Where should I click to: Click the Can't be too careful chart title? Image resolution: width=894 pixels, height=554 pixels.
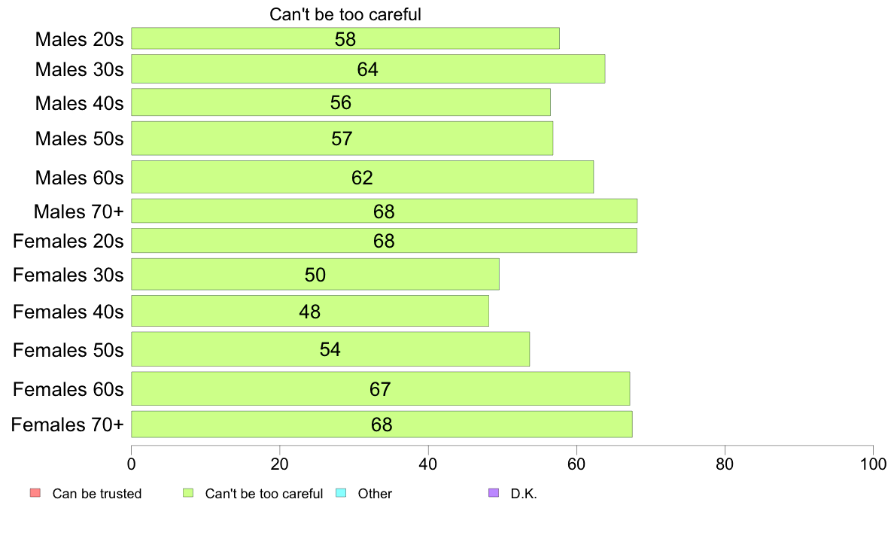(345, 14)
